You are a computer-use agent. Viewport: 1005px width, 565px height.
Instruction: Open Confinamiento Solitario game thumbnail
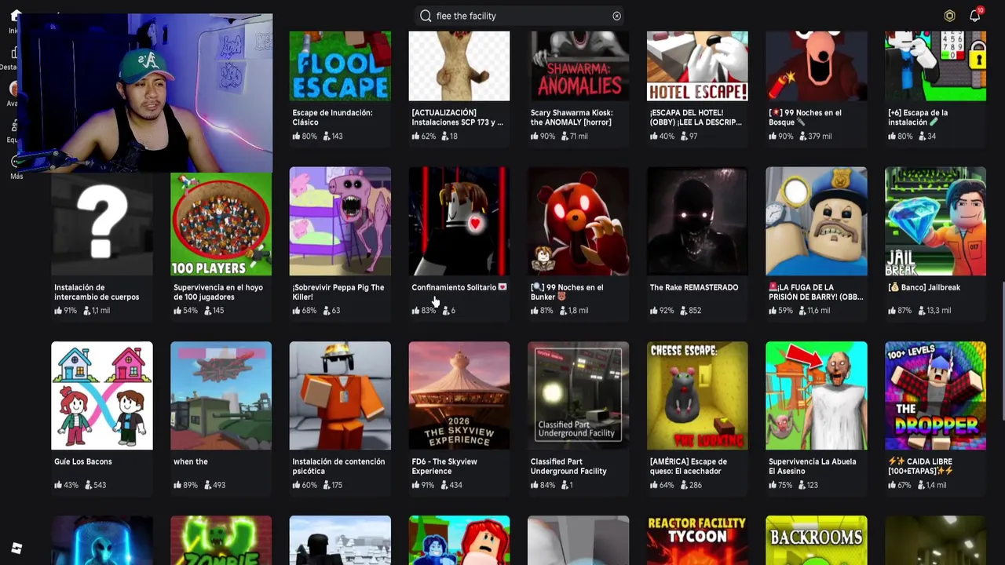click(459, 221)
